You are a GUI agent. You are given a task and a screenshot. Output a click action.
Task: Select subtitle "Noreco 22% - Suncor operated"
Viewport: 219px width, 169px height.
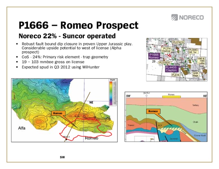[x=67, y=36]
